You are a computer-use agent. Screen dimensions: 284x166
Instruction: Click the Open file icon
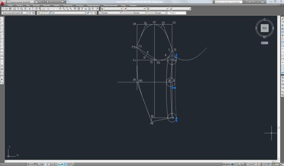coord(6,9)
